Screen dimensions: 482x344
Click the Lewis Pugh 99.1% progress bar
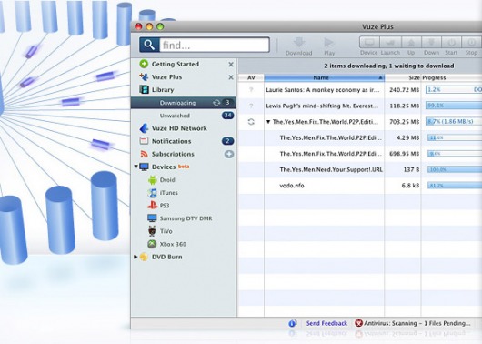coord(454,106)
